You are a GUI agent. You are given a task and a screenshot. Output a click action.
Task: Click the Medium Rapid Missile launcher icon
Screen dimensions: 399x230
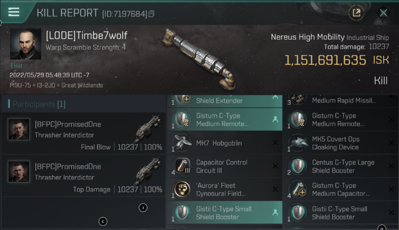[298, 99]
